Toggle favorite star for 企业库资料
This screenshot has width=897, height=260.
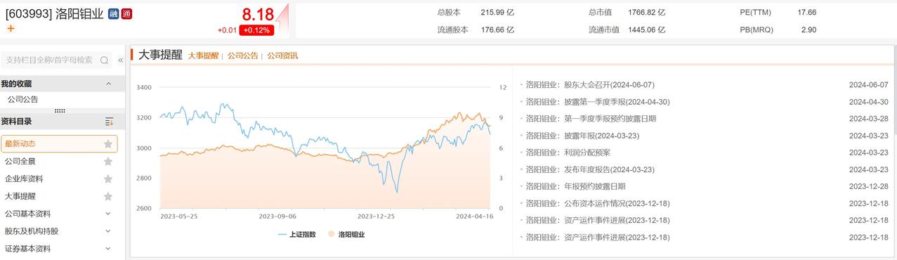point(108,179)
